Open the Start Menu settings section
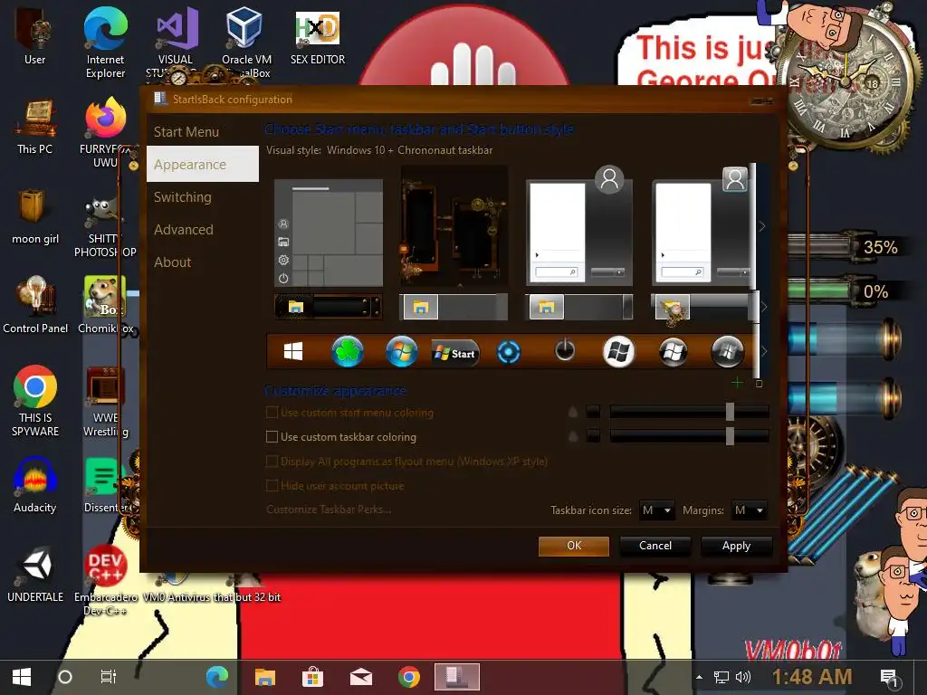This screenshot has width=927, height=695. tap(186, 132)
